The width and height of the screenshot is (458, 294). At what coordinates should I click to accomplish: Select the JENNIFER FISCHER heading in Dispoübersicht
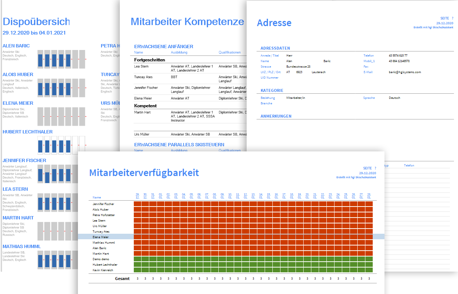24,161
